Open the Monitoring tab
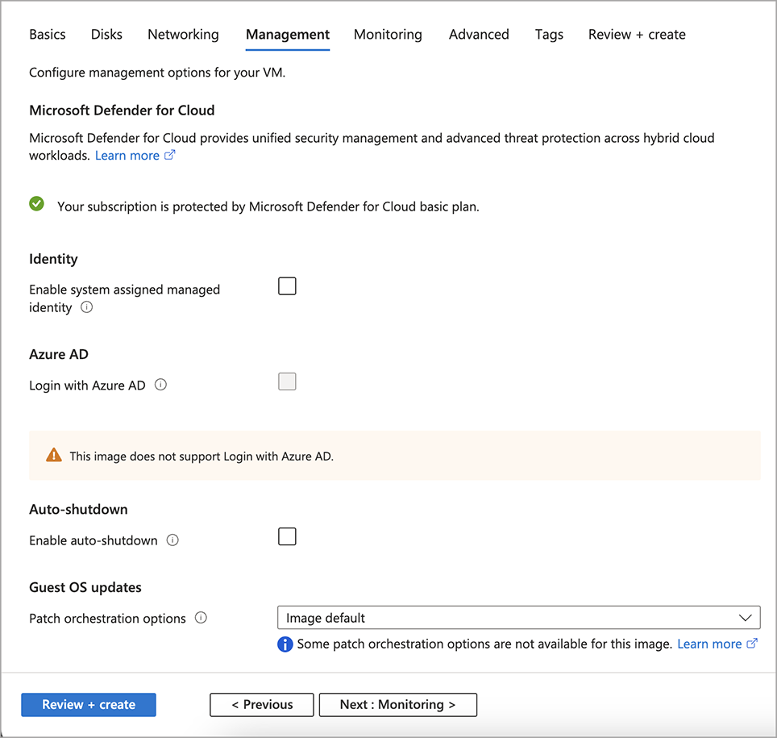The width and height of the screenshot is (777, 738). 388,35
